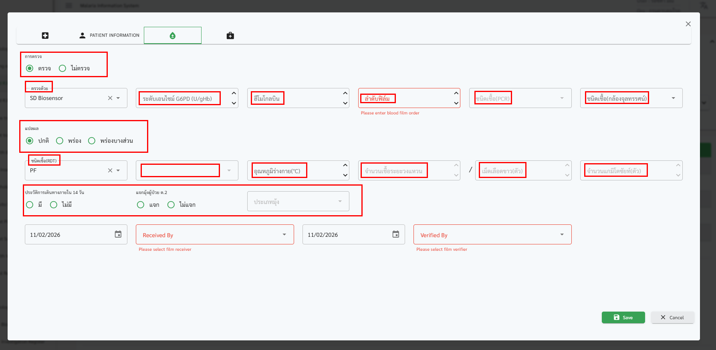Increase G6PD enzyme level value
Viewport: 716px width, 350px height.
(x=234, y=93)
